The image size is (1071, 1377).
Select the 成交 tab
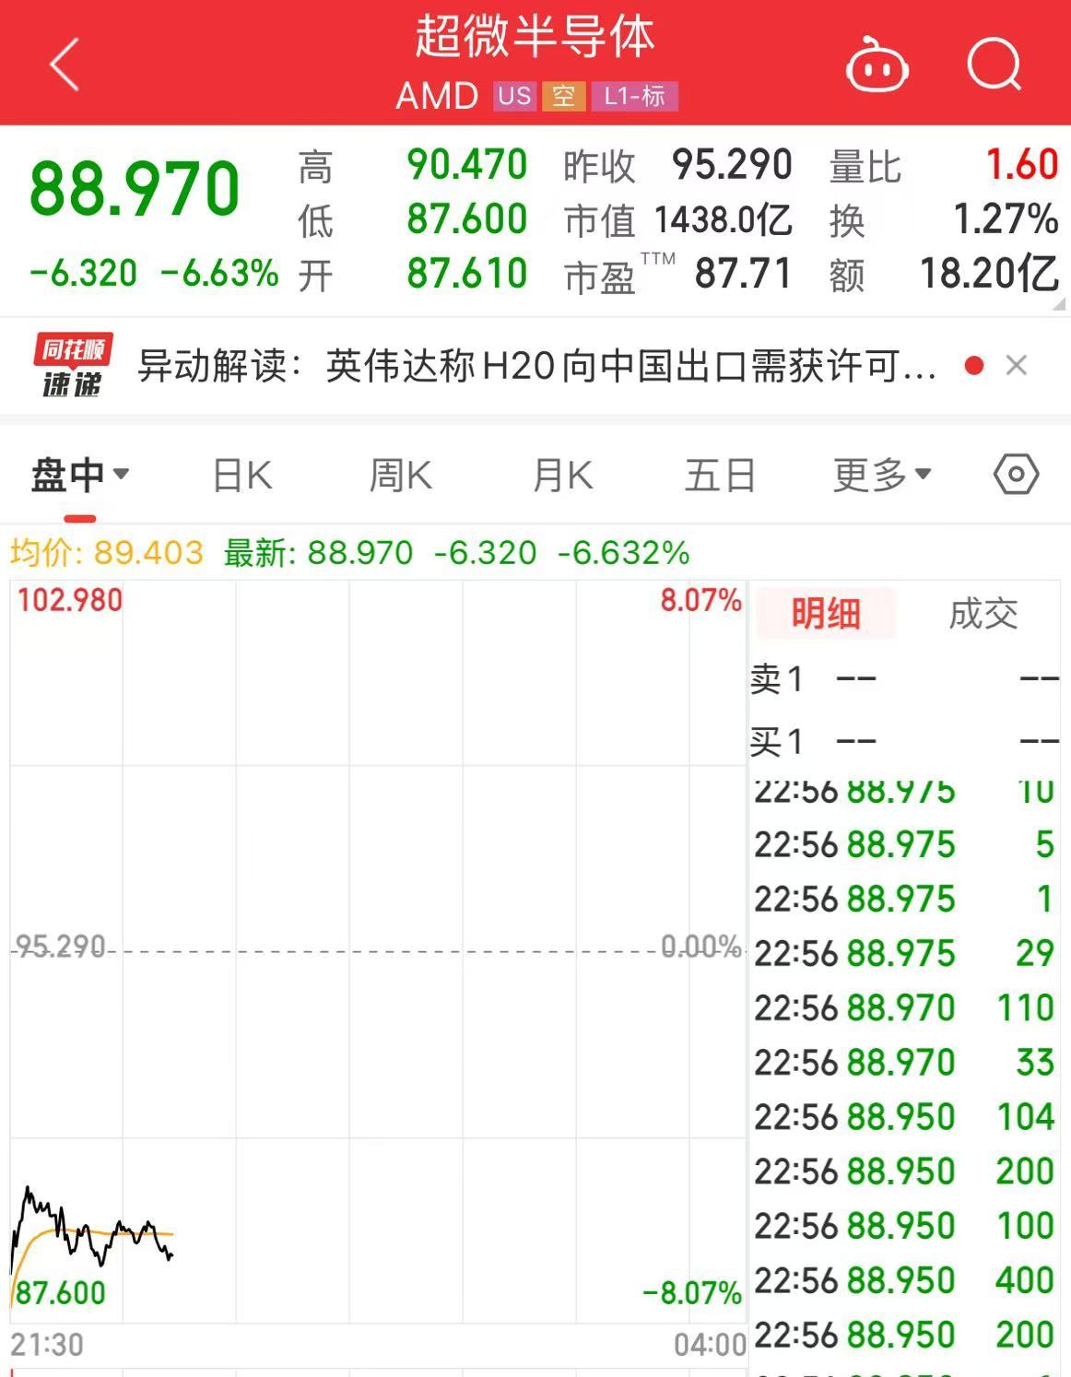tap(983, 613)
